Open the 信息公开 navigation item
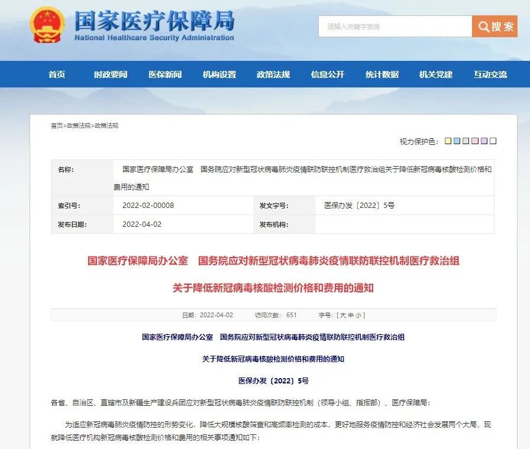The height and width of the screenshot is (449, 530). 328,74
